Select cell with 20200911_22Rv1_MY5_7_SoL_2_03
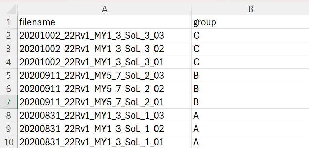 104,75
